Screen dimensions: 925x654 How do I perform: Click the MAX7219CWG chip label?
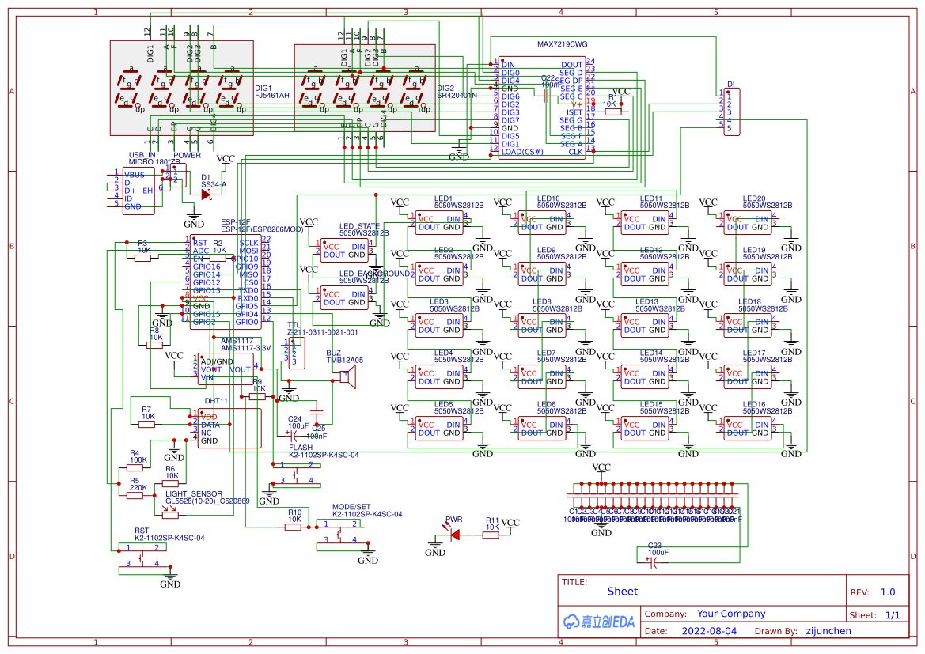coord(562,44)
